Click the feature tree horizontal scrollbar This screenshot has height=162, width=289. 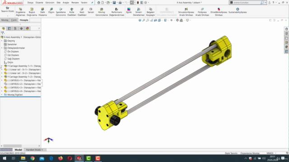pos(12,146)
